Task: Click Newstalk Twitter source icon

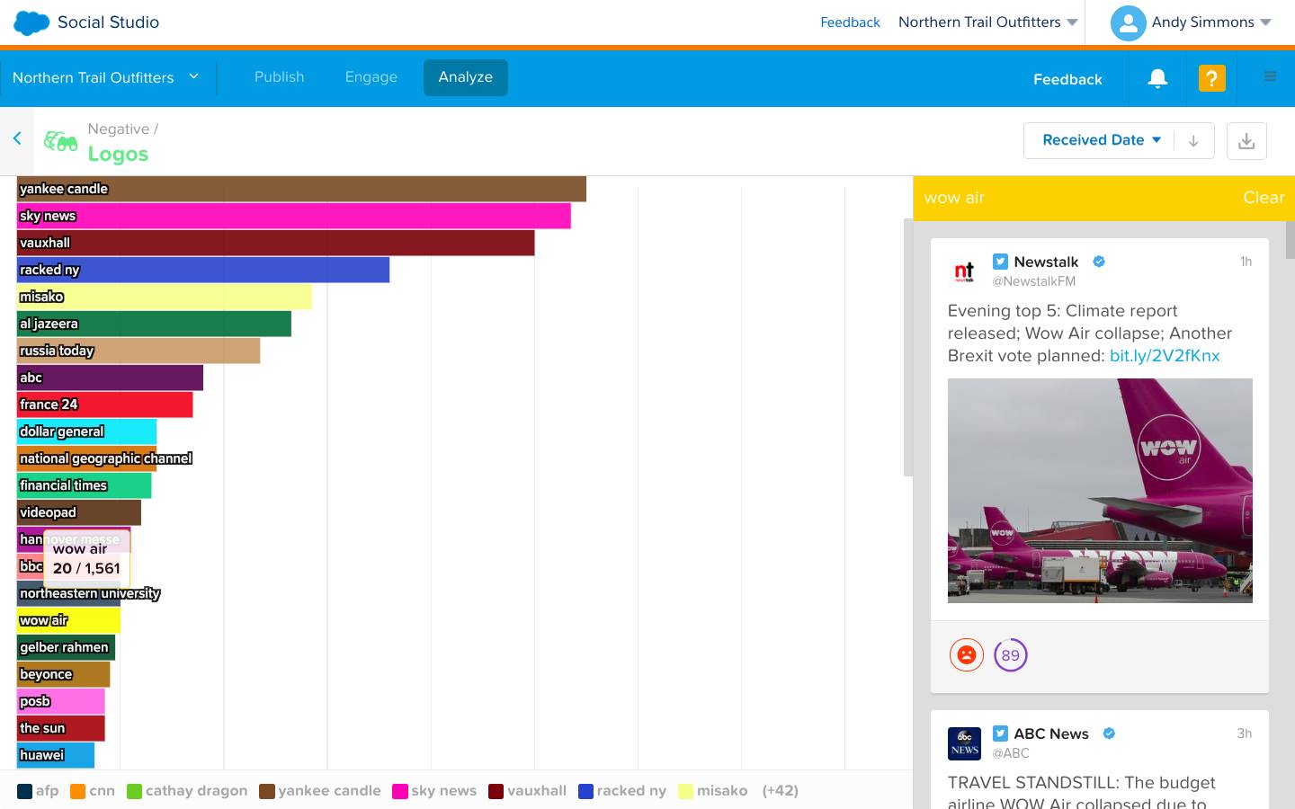Action: click(1000, 262)
